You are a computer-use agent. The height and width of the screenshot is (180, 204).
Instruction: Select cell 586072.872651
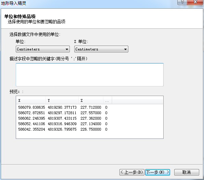tap(31, 113)
